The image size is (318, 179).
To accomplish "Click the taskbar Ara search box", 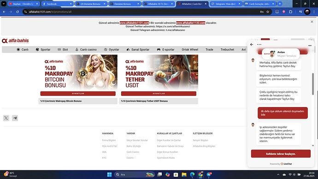I will (135, 174).
